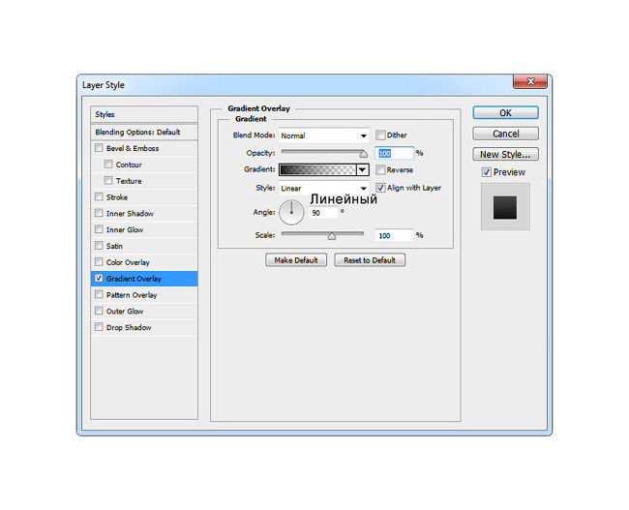
Task: Select the Styles panel entry
Action: click(x=144, y=114)
